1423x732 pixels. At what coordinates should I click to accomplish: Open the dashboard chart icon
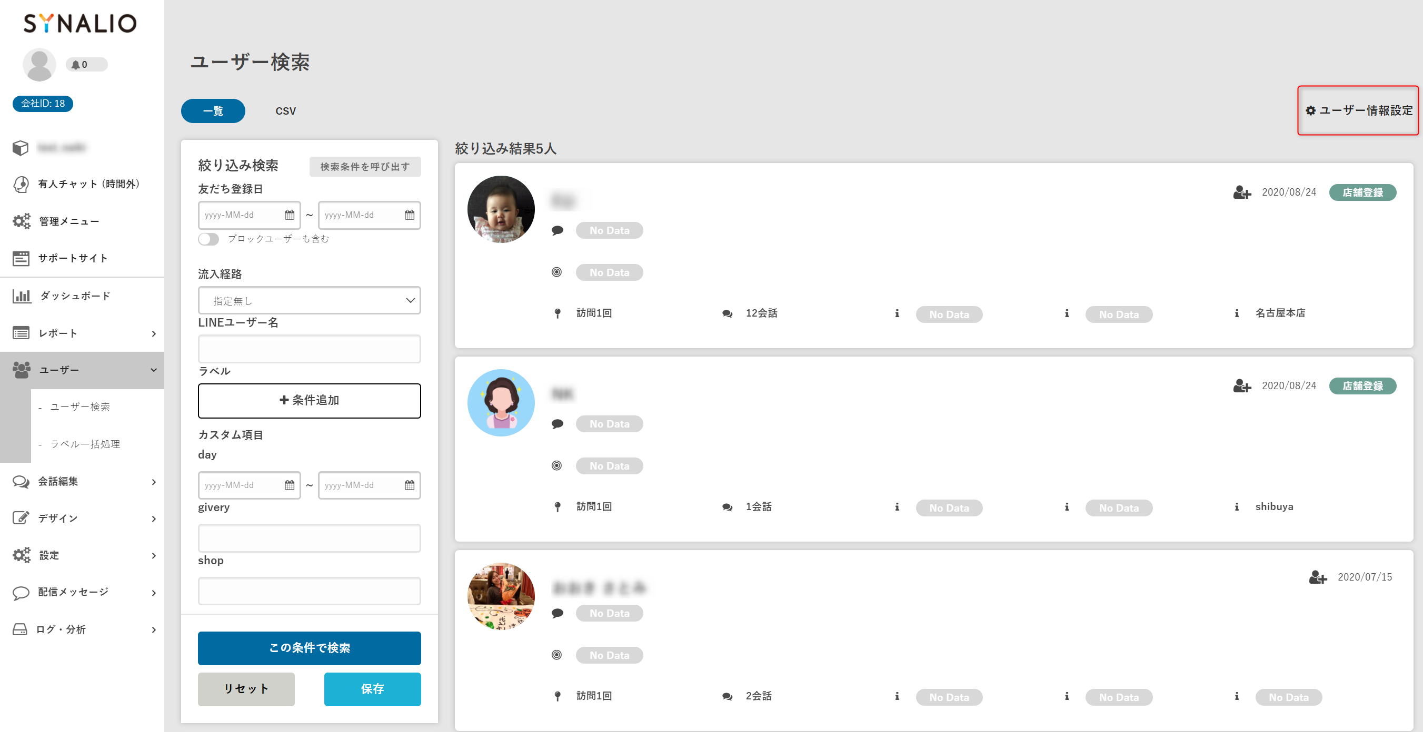click(22, 296)
